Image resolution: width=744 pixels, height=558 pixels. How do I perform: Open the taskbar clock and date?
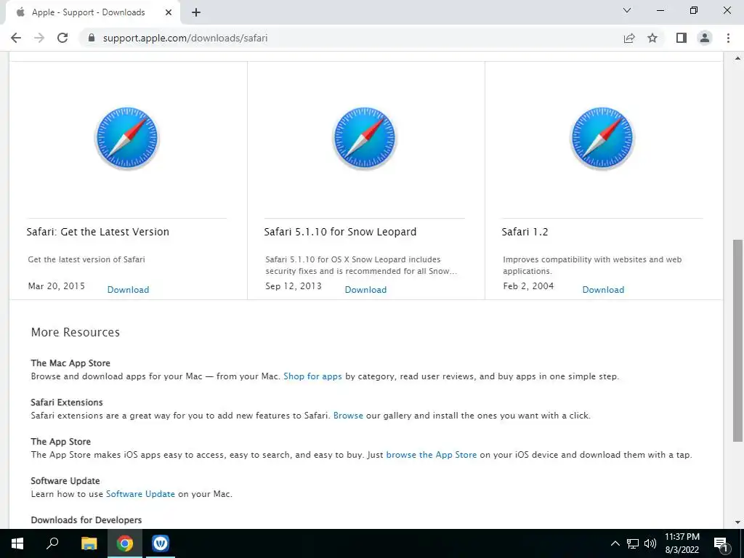[x=682, y=543]
